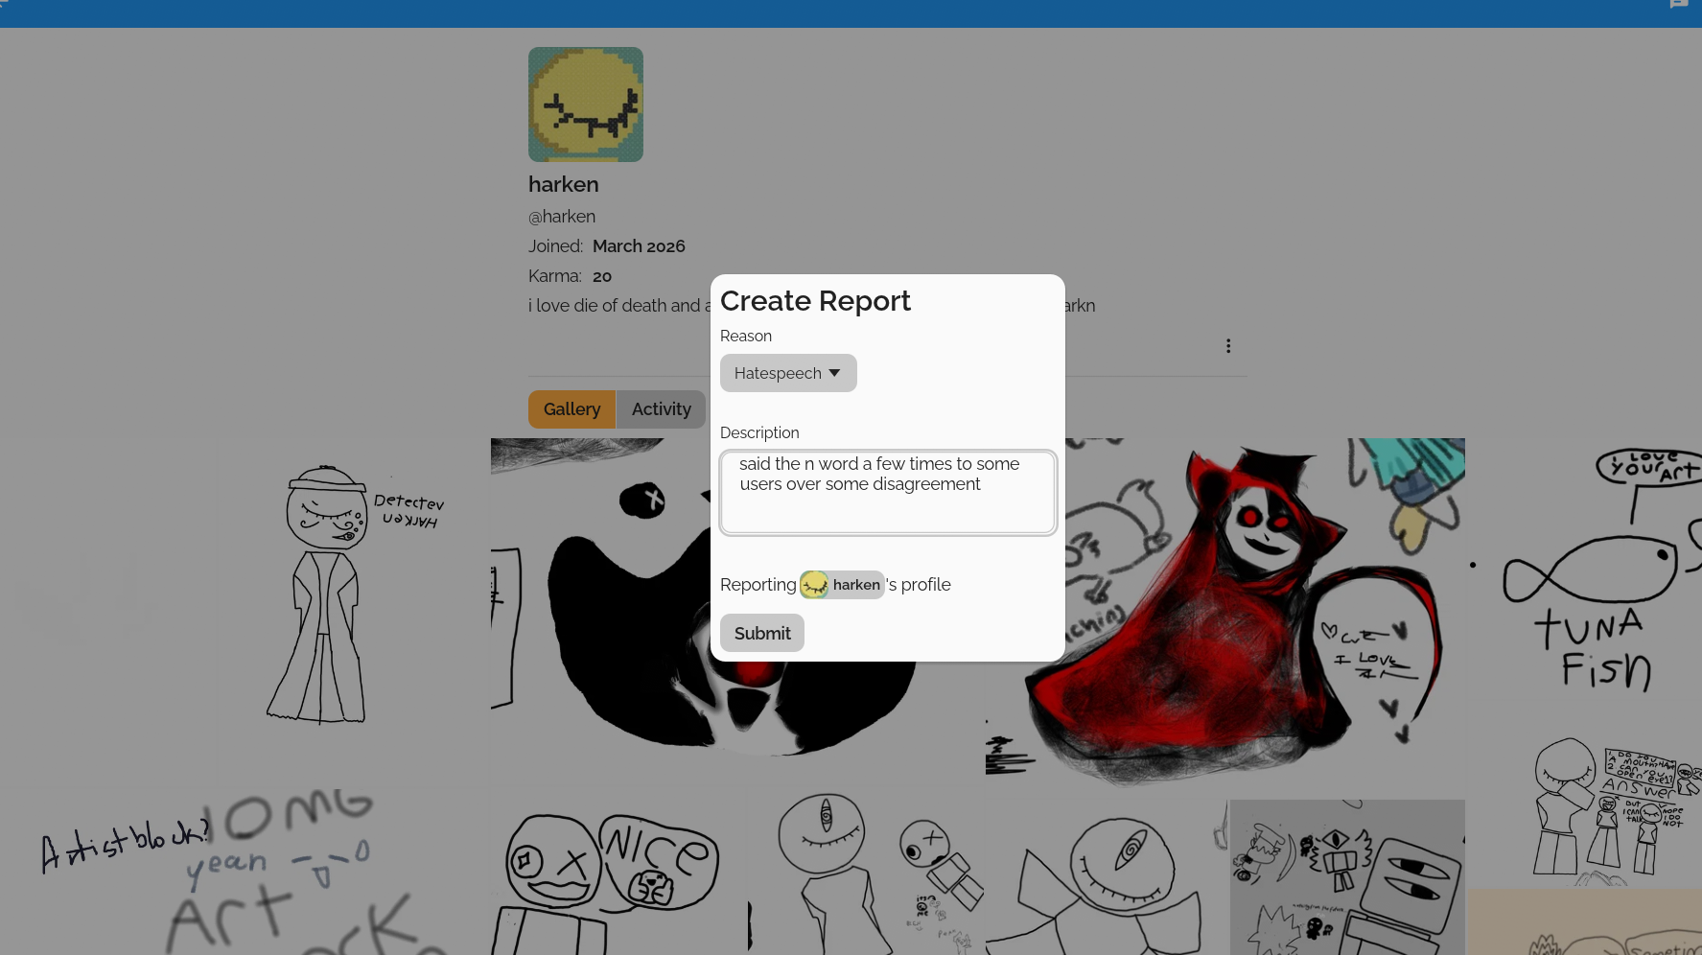Click the small harken avatar in report dialog

tap(814, 585)
